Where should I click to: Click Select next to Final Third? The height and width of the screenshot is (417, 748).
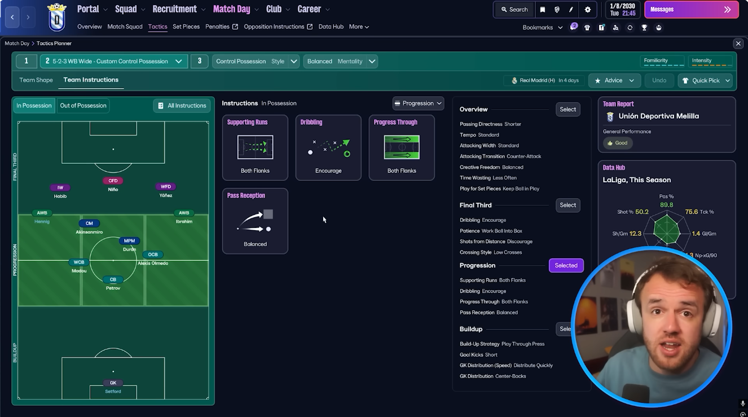pyautogui.click(x=568, y=205)
